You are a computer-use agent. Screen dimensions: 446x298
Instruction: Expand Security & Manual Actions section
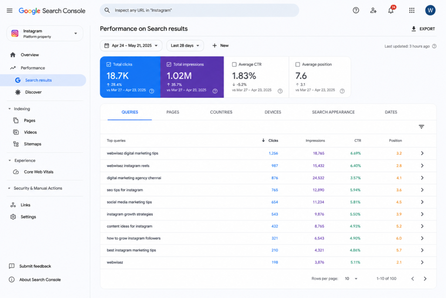(x=9, y=188)
